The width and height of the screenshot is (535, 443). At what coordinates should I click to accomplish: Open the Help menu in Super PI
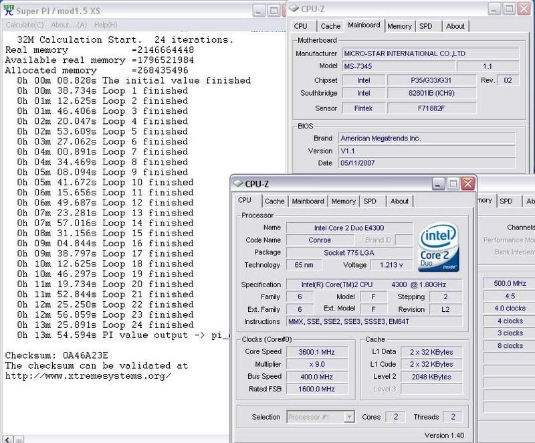pos(105,25)
